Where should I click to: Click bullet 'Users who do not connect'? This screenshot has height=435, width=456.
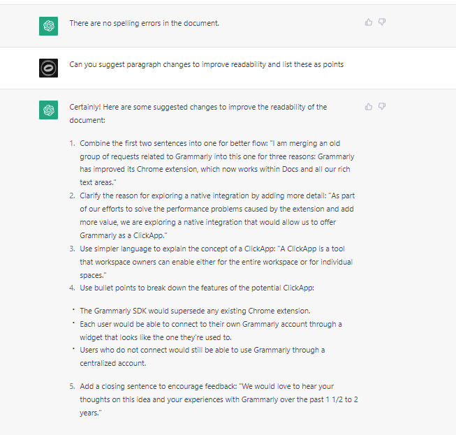tap(203, 357)
